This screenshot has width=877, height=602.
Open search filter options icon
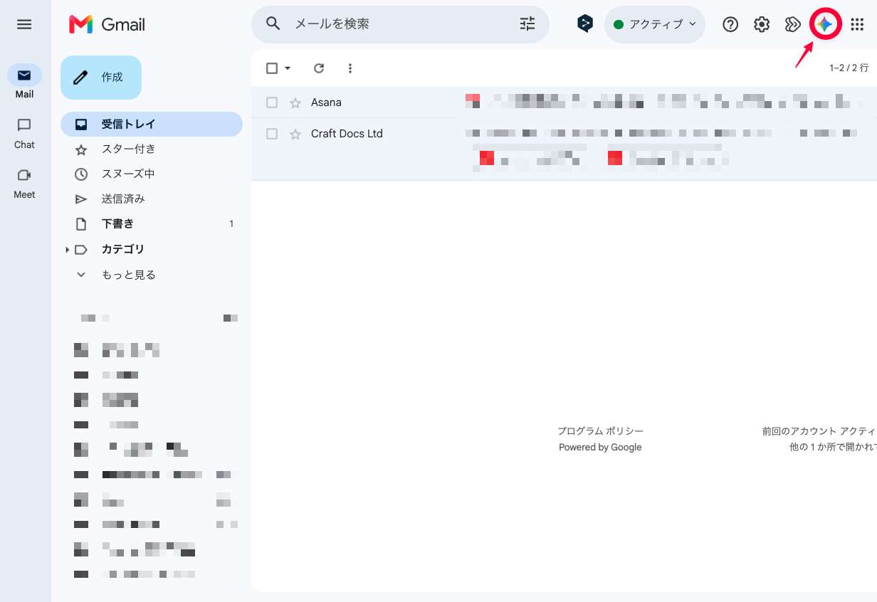527,23
